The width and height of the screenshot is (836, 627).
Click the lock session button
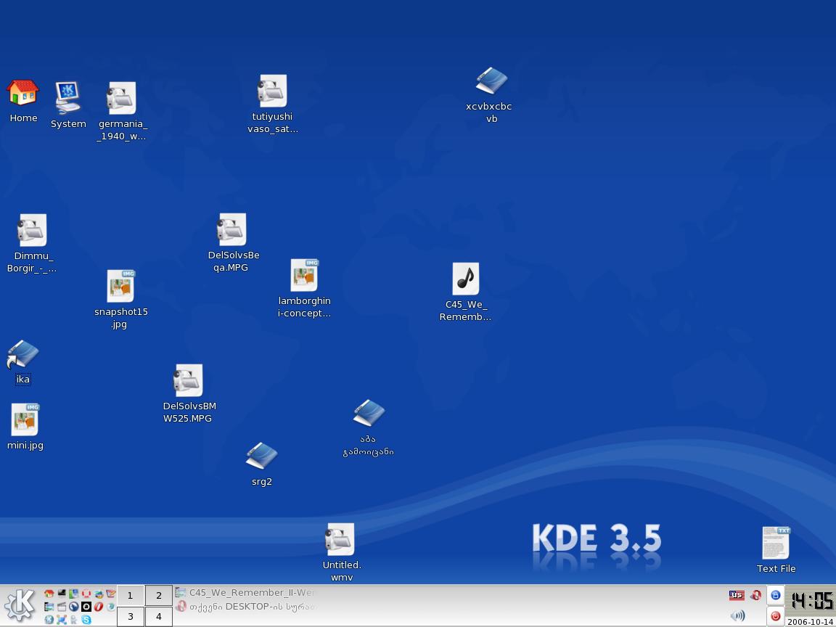point(775,595)
